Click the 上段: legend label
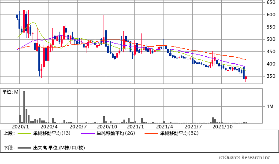Image resolution: width=279 pixels, height=164 pixels. 9,133
